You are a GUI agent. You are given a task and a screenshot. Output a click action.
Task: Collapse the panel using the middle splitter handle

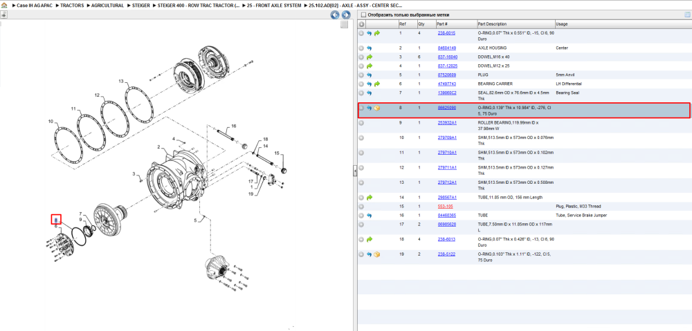click(355, 172)
